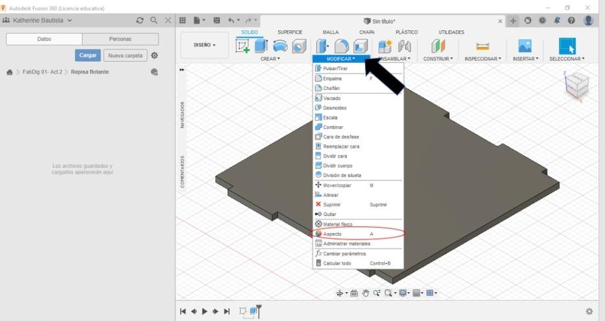Click the Select tool icon
Image resolution: width=605 pixels, height=321 pixels.
point(567,46)
